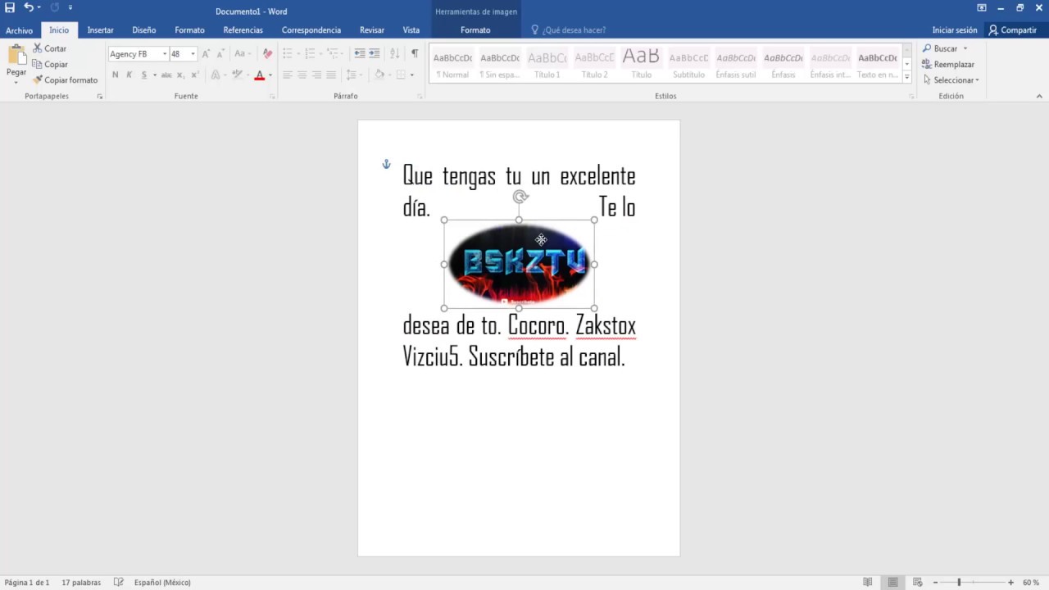Click the undo arrow icon

coord(29,7)
